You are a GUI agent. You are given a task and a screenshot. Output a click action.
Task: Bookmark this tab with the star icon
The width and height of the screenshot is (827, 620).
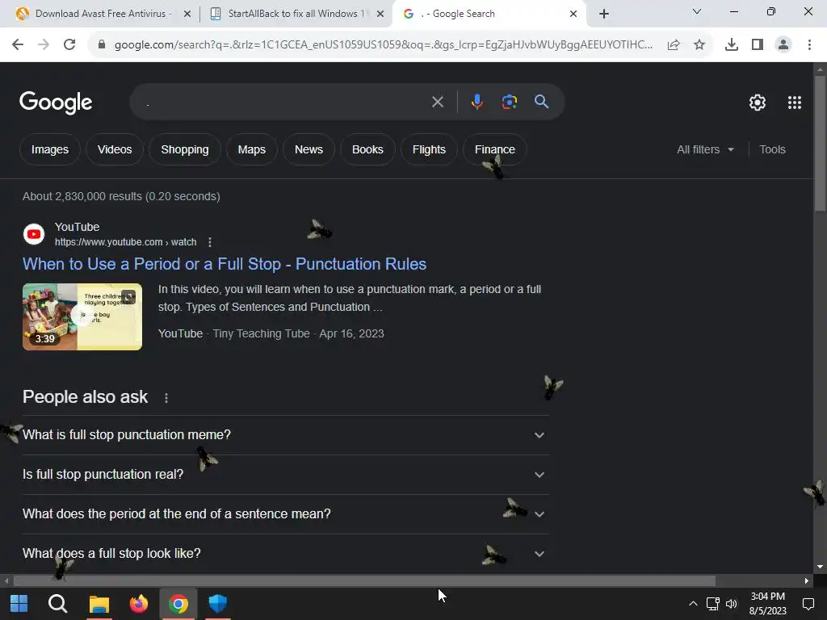pyautogui.click(x=699, y=45)
